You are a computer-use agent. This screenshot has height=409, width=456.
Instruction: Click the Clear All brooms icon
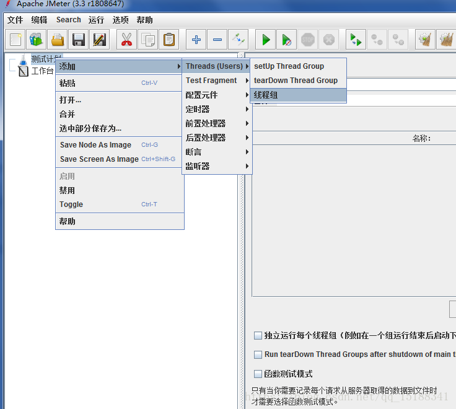(x=447, y=40)
